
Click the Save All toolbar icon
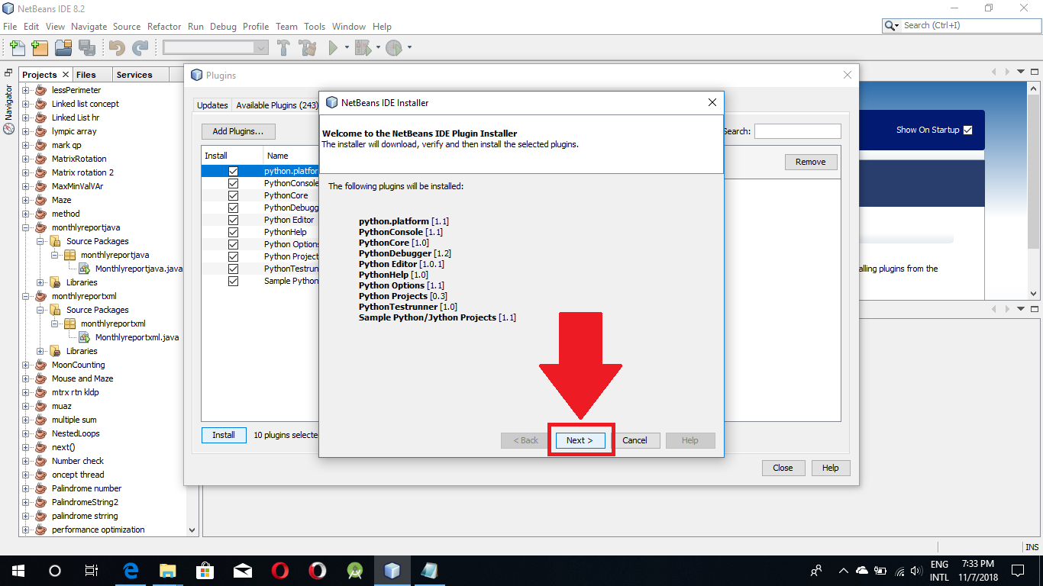coord(86,48)
